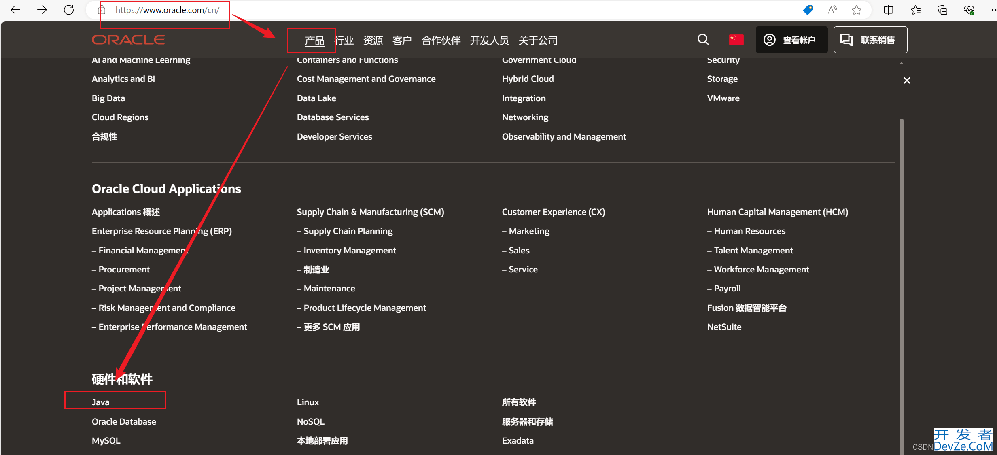Go forward in browser history
Screen dimensions: 997x455
click(x=42, y=10)
